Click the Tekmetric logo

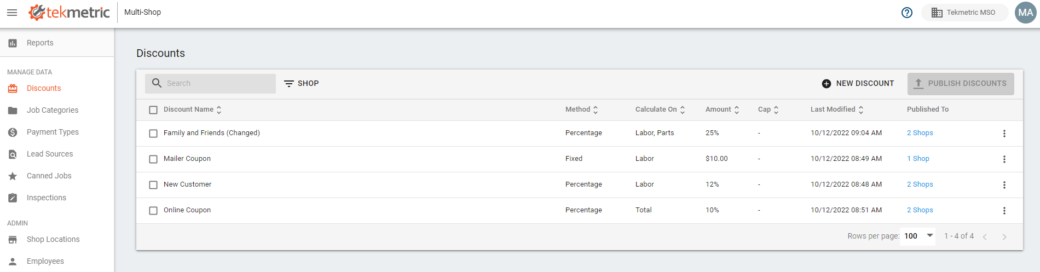pyautogui.click(x=70, y=12)
